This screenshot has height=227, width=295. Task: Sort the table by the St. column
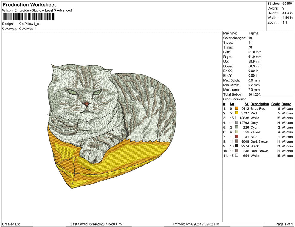click(246, 104)
